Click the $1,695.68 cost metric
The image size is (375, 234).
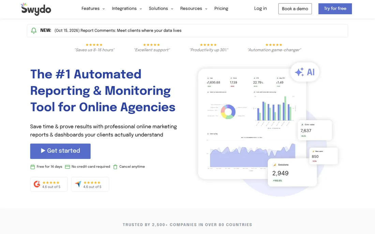213,82
